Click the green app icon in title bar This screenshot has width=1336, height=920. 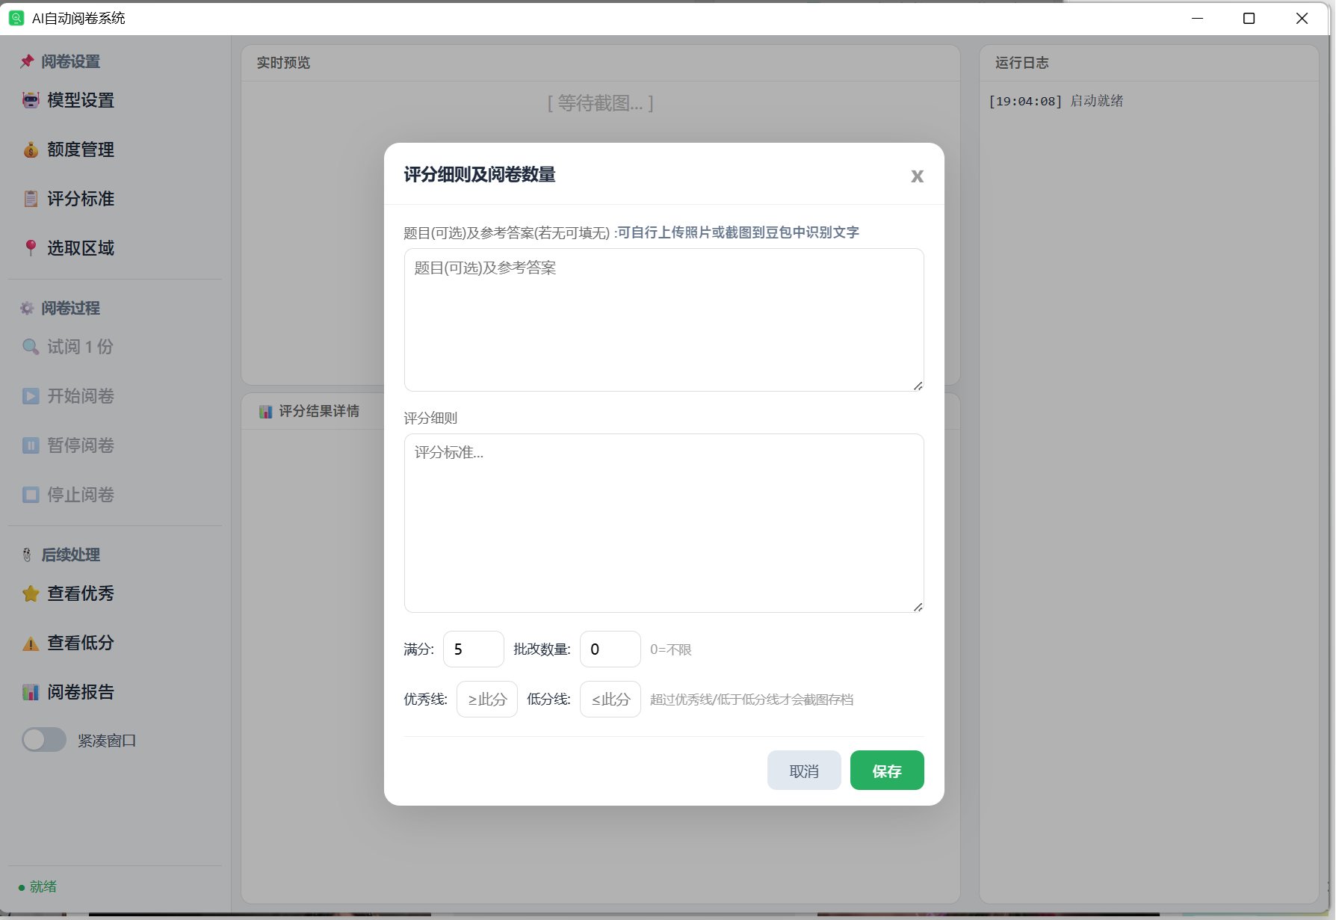point(16,18)
